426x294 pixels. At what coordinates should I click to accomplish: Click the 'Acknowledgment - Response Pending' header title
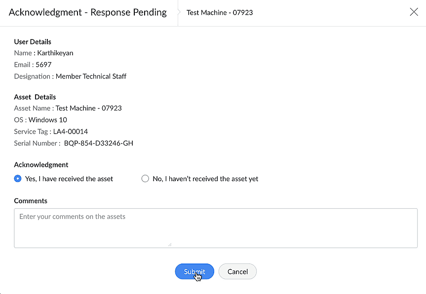88,12
